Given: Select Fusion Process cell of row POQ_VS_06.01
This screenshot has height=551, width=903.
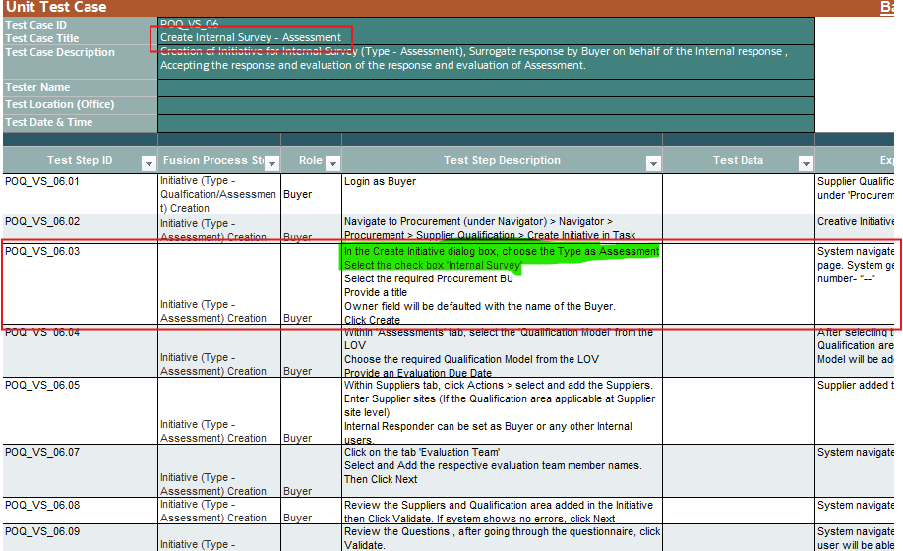Looking at the screenshot, I should (219, 194).
